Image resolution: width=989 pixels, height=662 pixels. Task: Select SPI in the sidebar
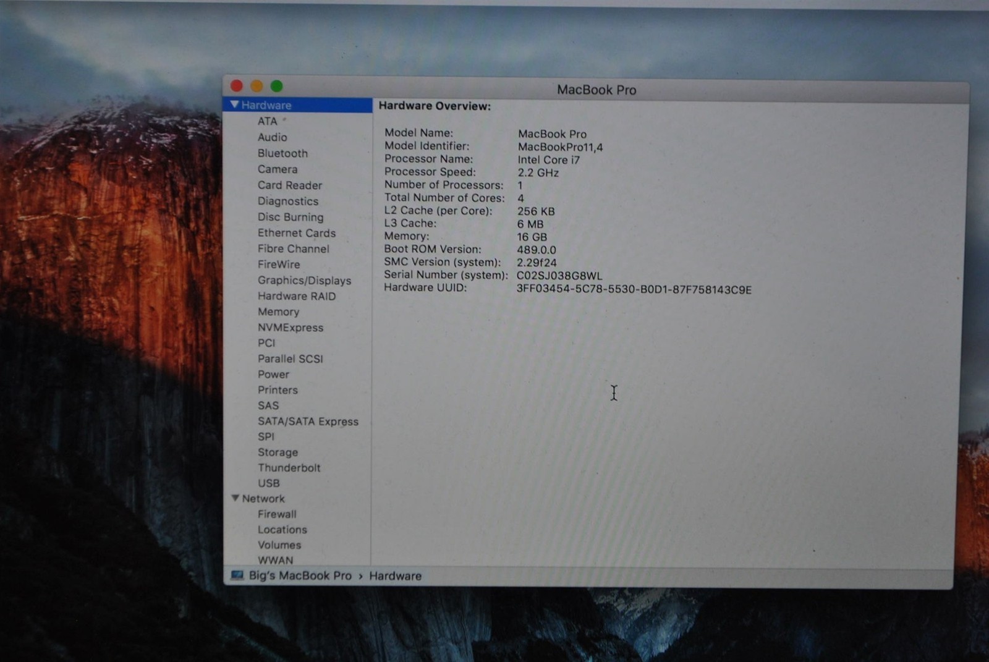point(266,436)
